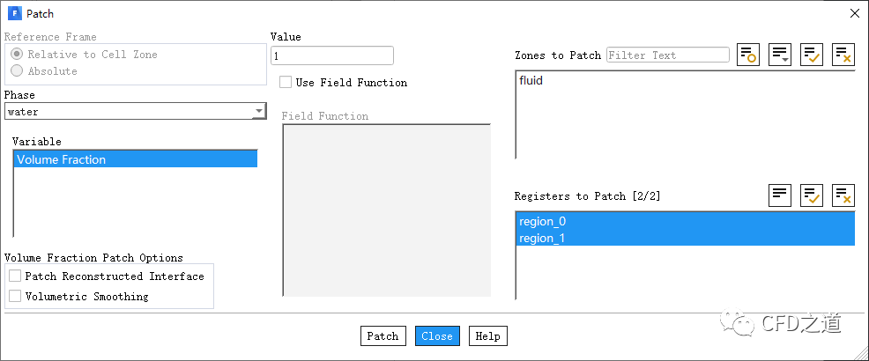The width and height of the screenshot is (869, 361).
Task: Deselect all zones using the X icon
Action: tap(843, 55)
